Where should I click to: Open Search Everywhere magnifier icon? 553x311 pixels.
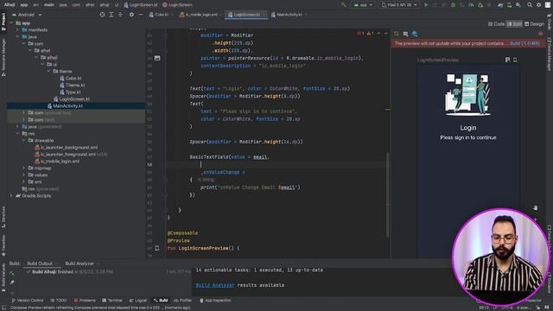coord(530,5)
